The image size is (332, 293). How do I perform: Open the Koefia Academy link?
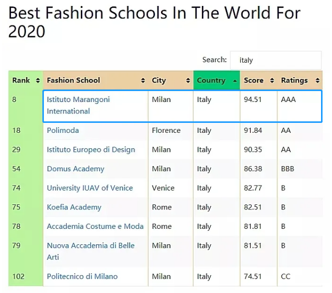coord(74,207)
